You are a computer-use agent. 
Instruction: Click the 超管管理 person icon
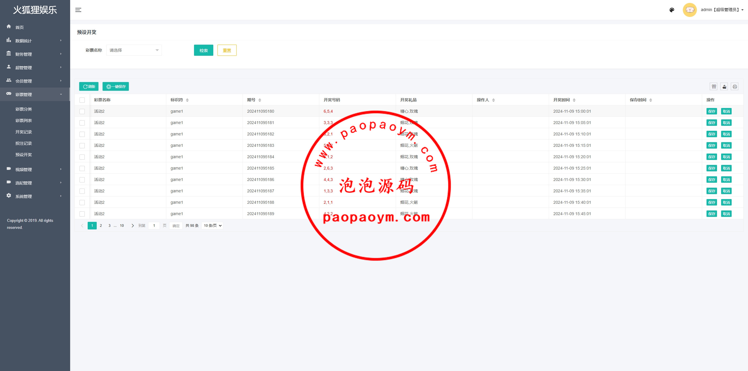[9, 67]
